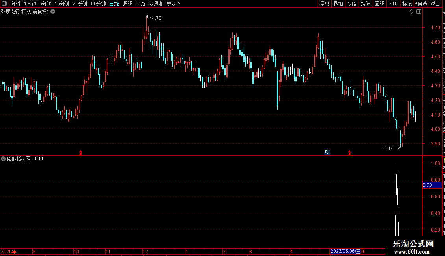Click the 返回 back button
Viewport: 445px width, 256px height.
coord(435,4)
